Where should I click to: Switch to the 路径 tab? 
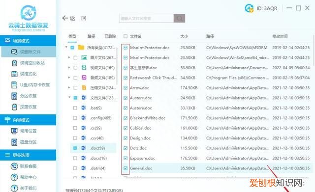point(91,36)
